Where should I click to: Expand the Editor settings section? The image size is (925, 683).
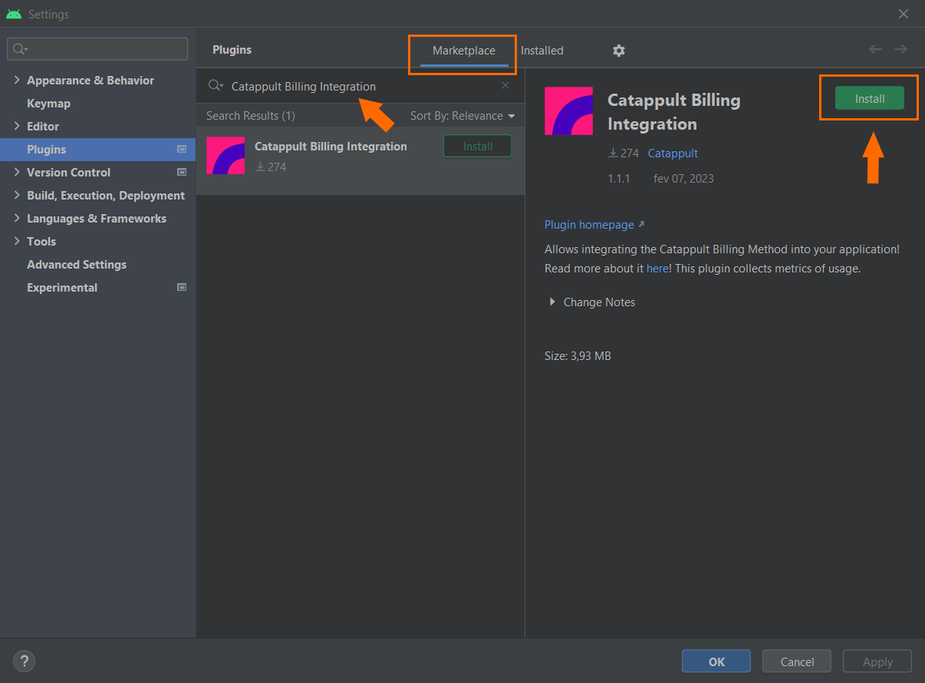click(x=17, y=127)
